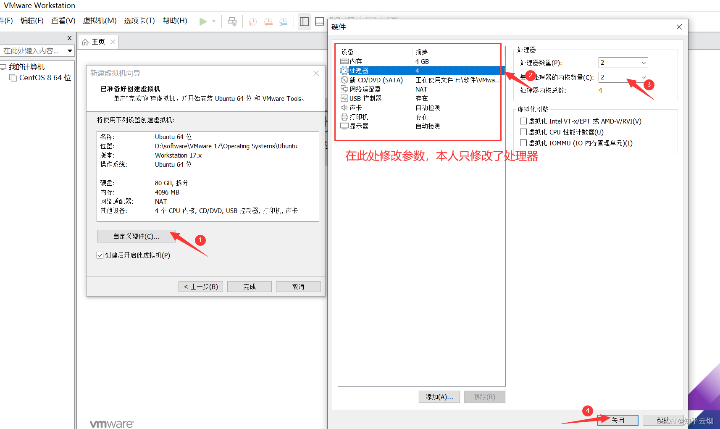This screenshot has height=429, width=720.
Task: Click 完成 in the new VM wizard
Action: pyautogui.click(x=250, y=287)
